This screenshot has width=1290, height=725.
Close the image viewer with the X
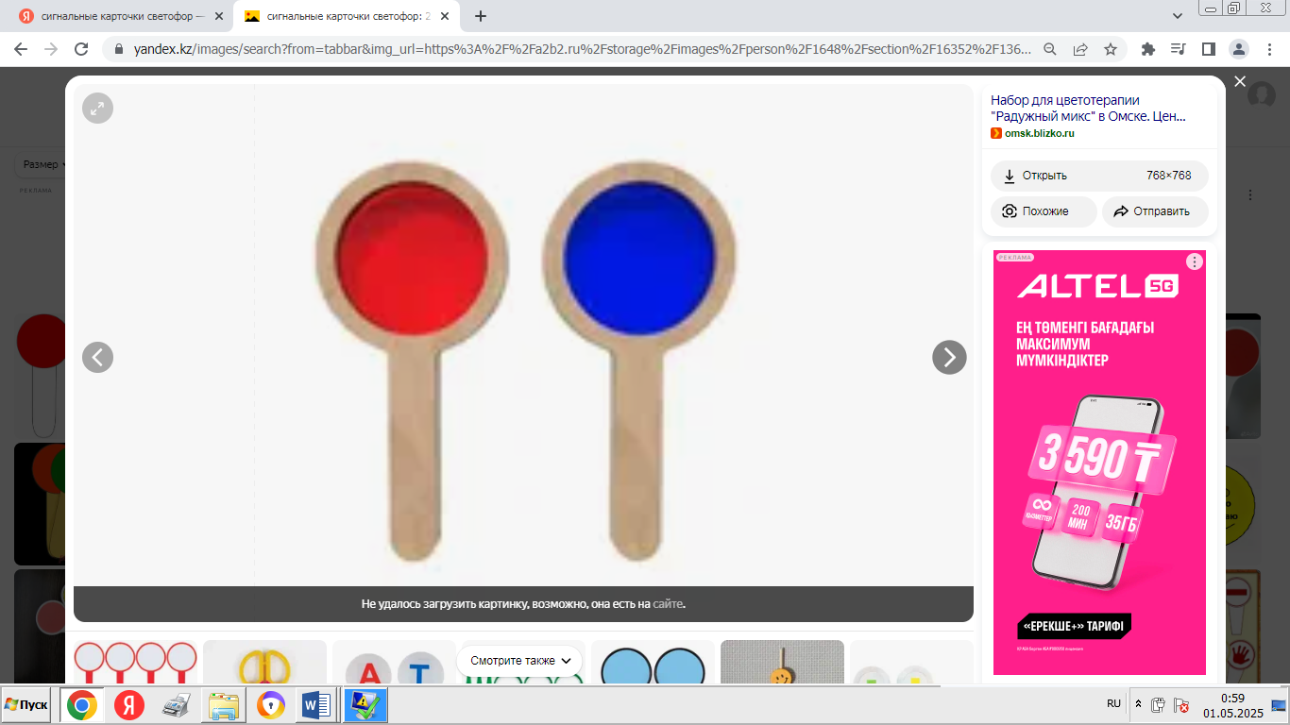pos(1240,82)
